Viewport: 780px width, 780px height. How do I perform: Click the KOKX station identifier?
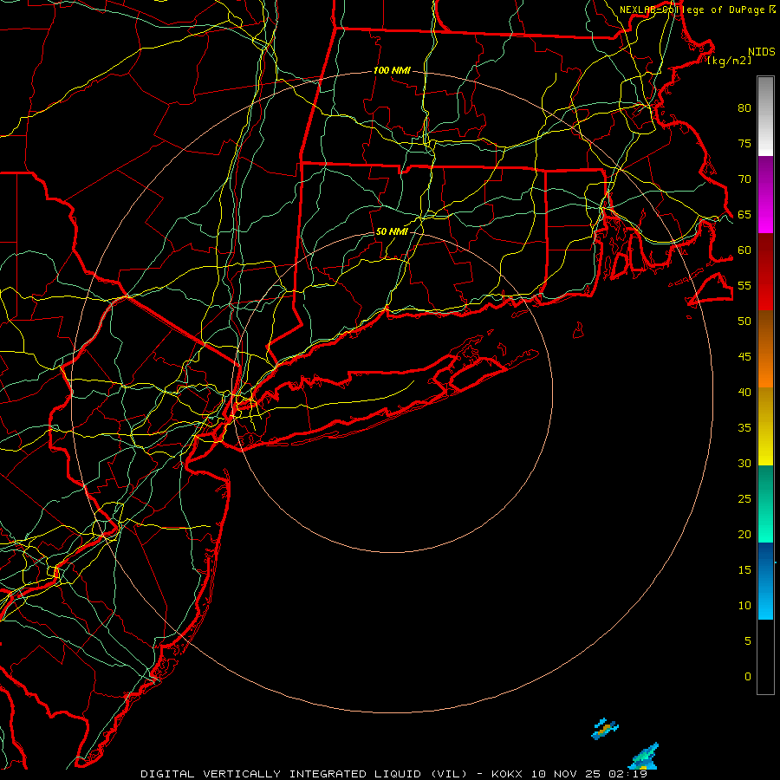pyautogui.click(x=506, y=774)
